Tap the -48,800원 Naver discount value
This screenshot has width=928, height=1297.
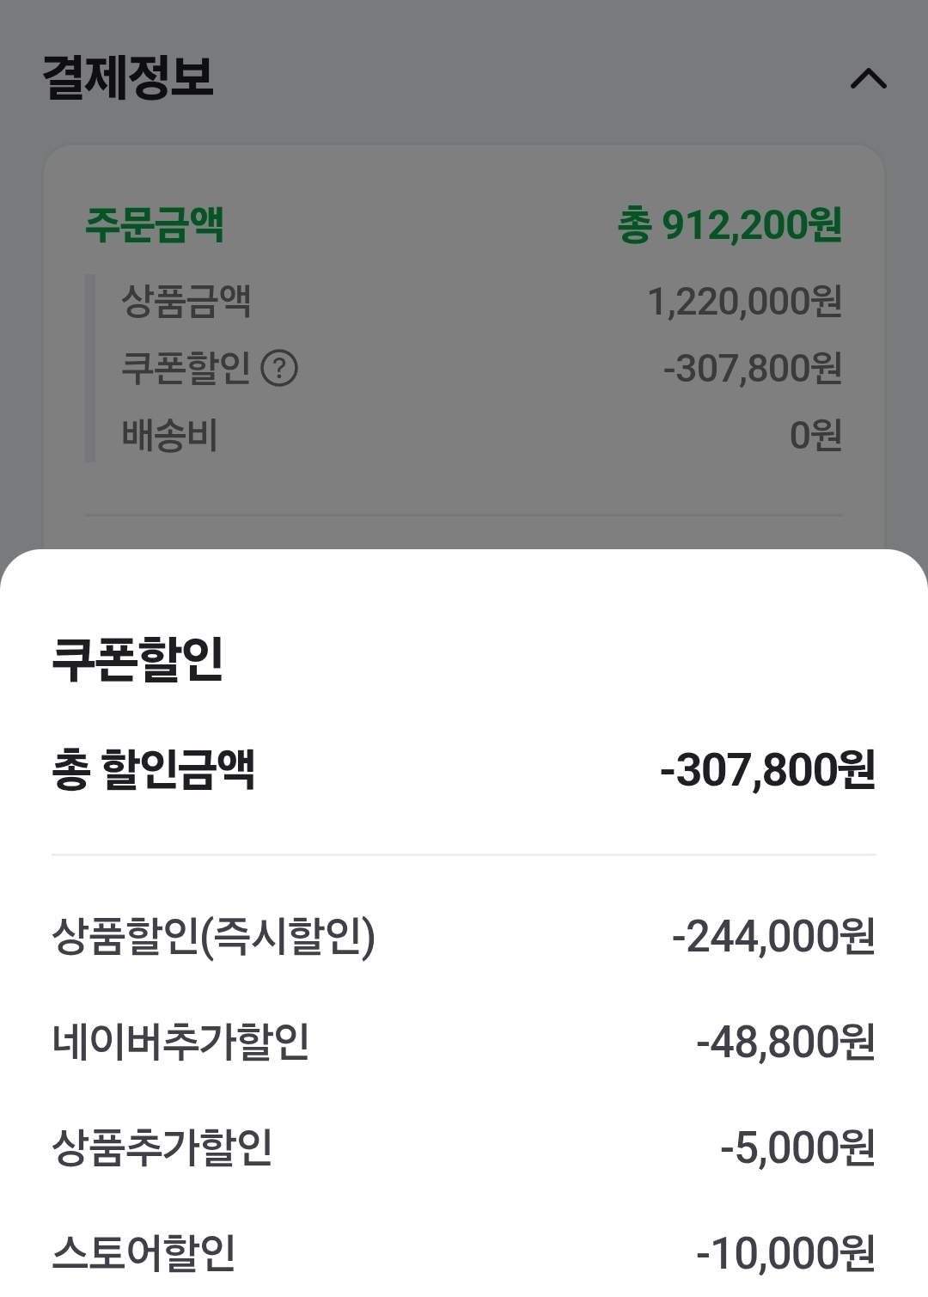(x=785, y=1042)
